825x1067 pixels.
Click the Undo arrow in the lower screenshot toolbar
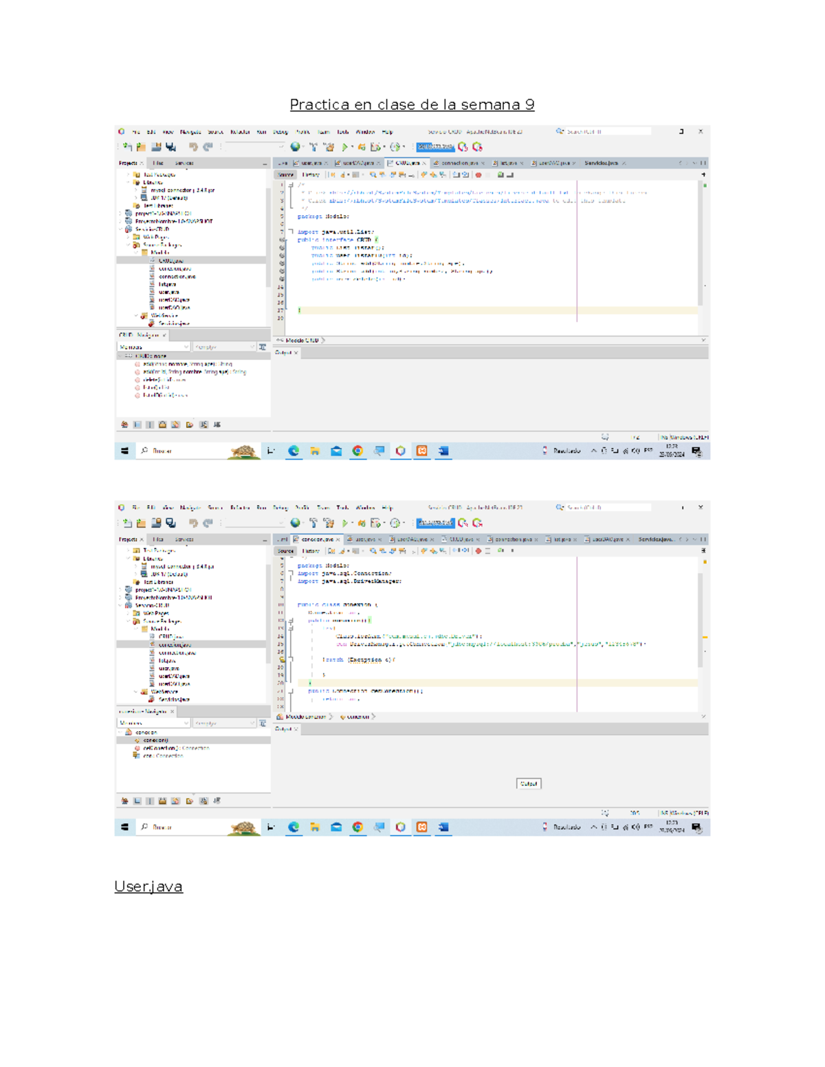pyautogui.click(x=193, y=524)
